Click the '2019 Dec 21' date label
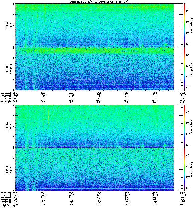This screenshot has height=208, width=195. (8, 206)
